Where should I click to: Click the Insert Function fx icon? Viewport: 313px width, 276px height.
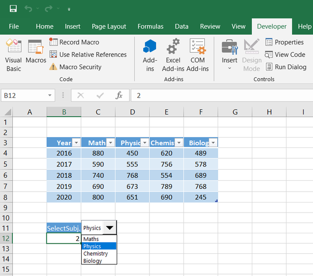119,95
